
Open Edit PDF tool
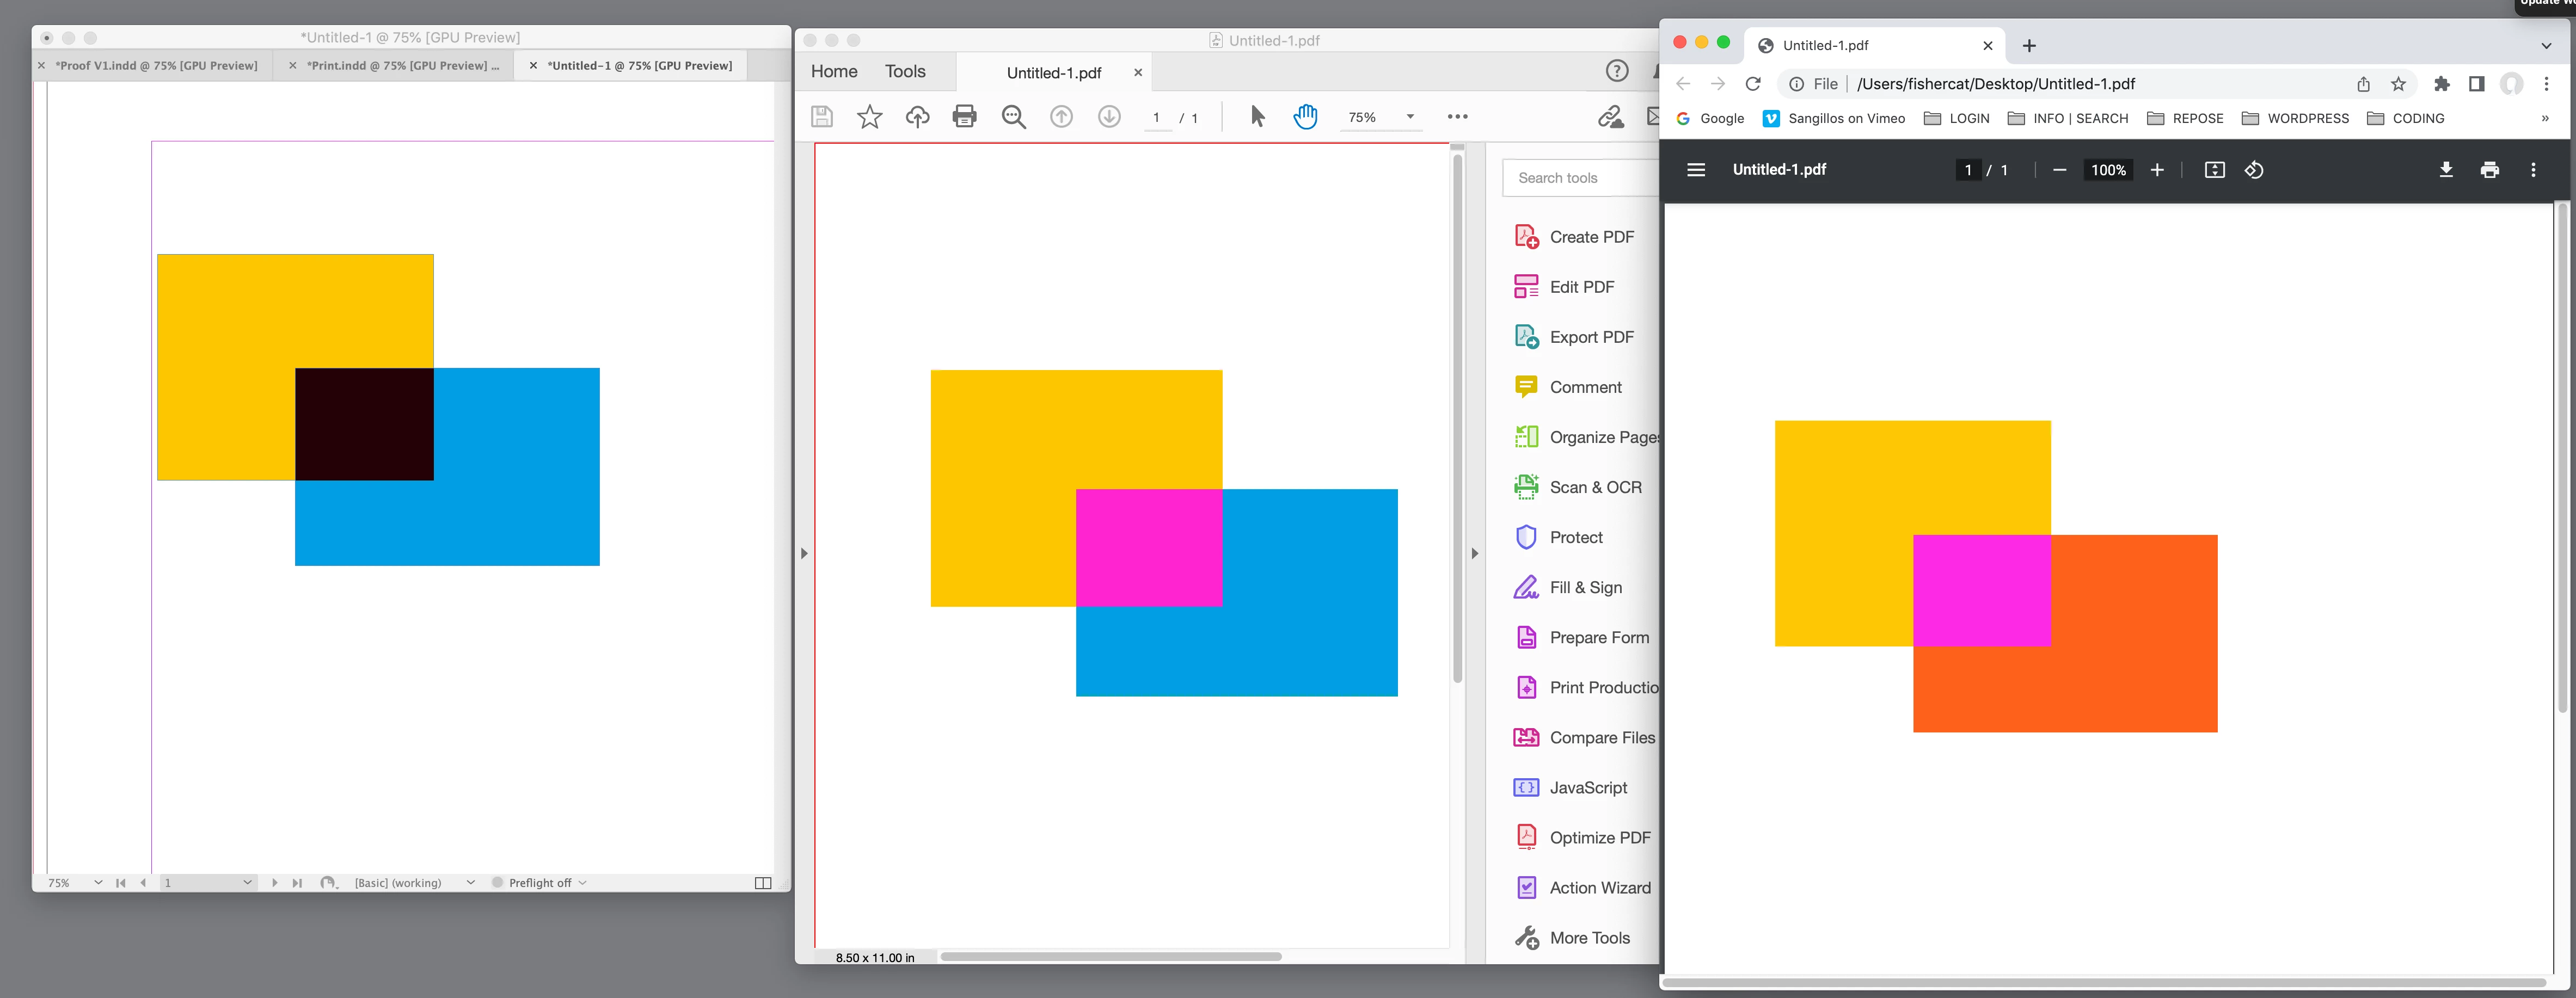tap(1581, 287)
